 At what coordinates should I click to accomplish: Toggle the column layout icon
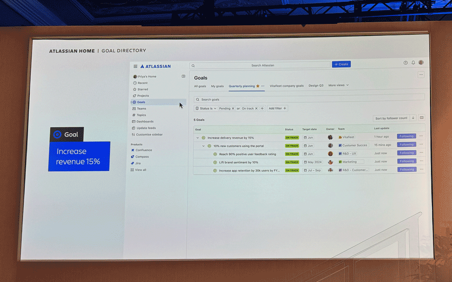click(421, 117)
